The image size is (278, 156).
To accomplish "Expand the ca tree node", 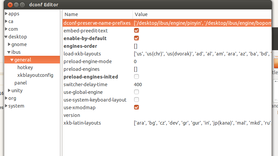I will click(6, 21).
